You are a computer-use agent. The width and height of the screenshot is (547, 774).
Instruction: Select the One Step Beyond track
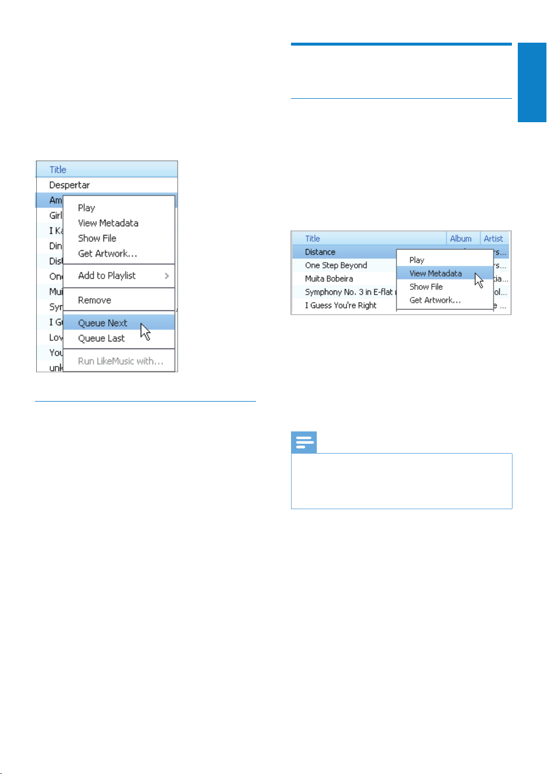click(x=344, y=265)
